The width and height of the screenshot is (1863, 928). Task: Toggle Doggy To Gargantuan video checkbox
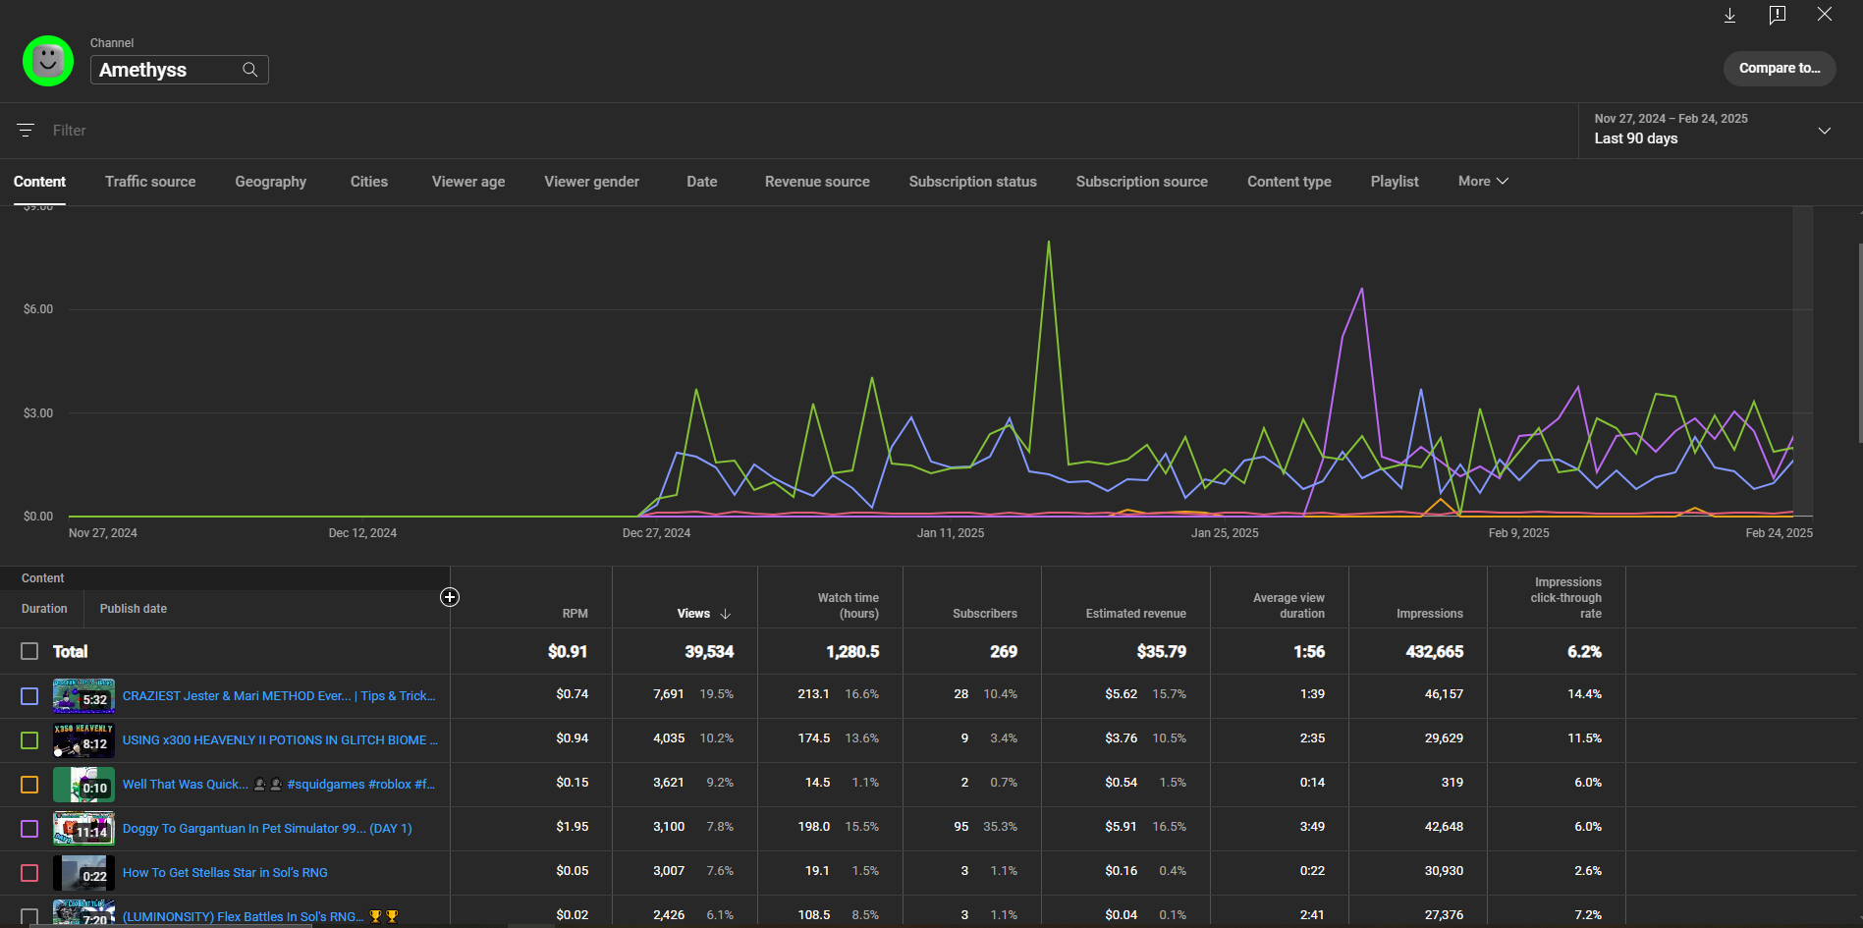(x=29, y=828)
